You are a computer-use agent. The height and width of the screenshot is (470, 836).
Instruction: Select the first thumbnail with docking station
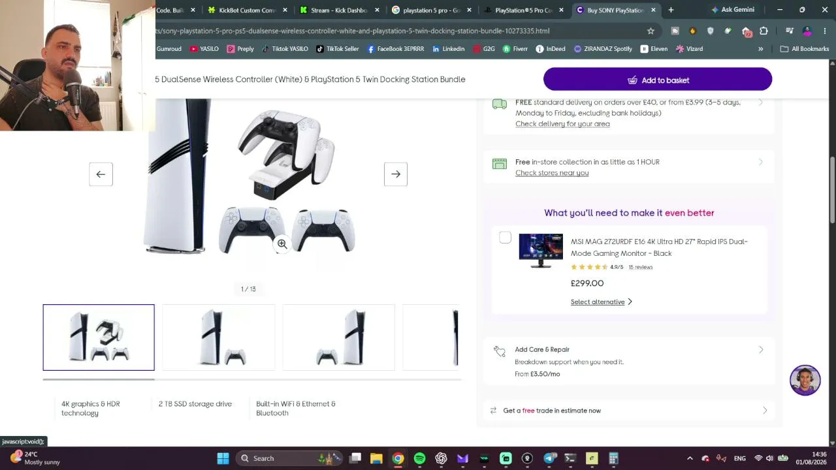click(x=99, y=337)
